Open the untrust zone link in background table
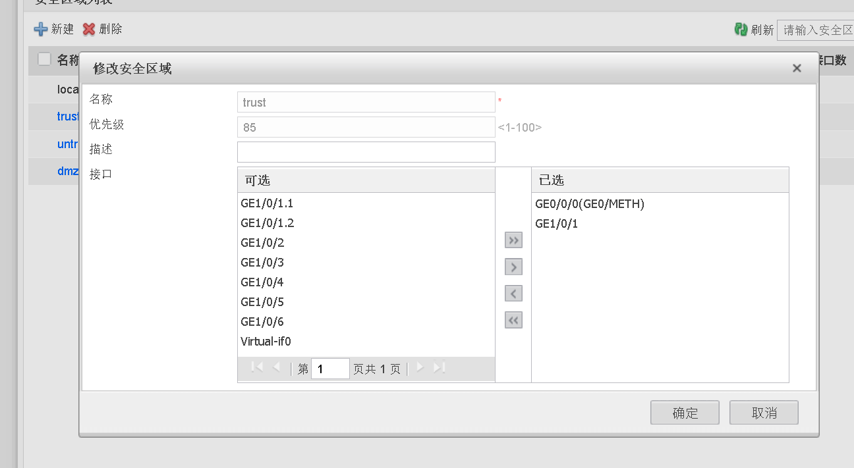The image size is (854, 468). point(68,144)
